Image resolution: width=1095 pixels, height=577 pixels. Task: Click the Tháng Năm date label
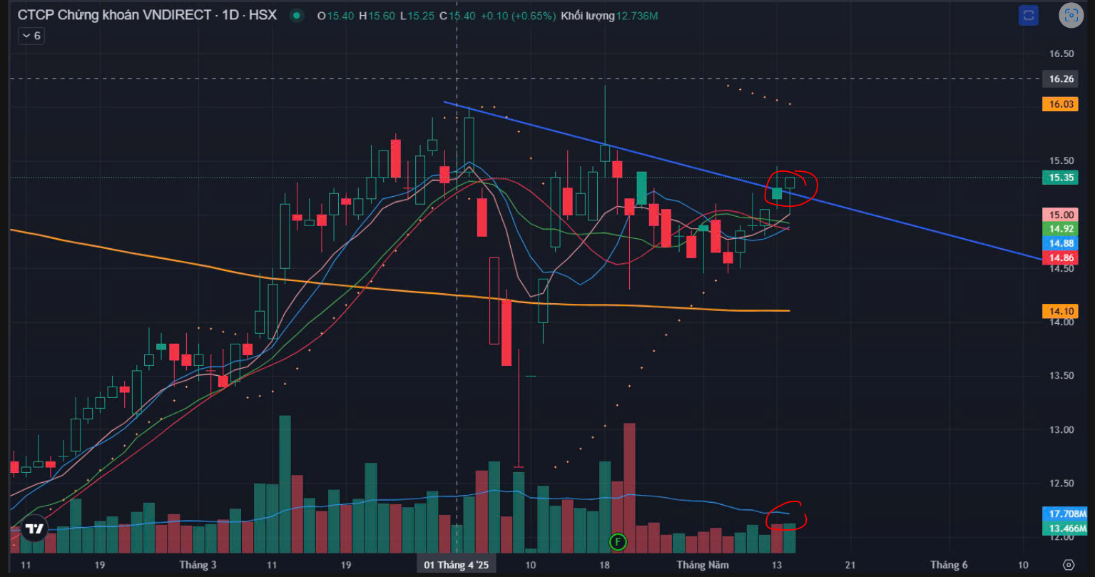click(x=703, y=565)
